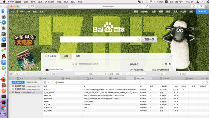Show Safari tab overview
The image size is (209, 118).
click(201, 6)
